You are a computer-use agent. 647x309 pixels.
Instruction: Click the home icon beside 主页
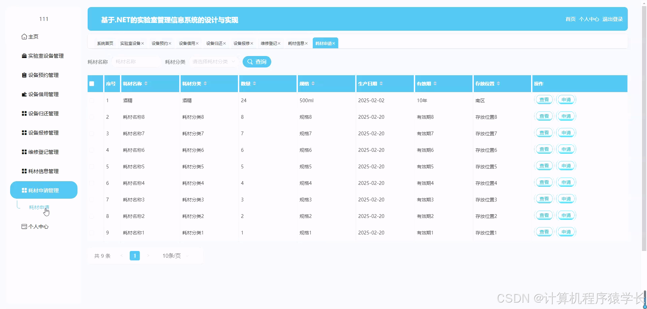pyautogui.click(x=24, y=36)
